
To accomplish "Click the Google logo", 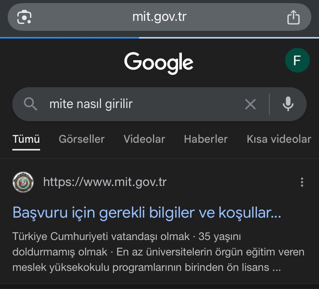I will [x=159, y=63].
